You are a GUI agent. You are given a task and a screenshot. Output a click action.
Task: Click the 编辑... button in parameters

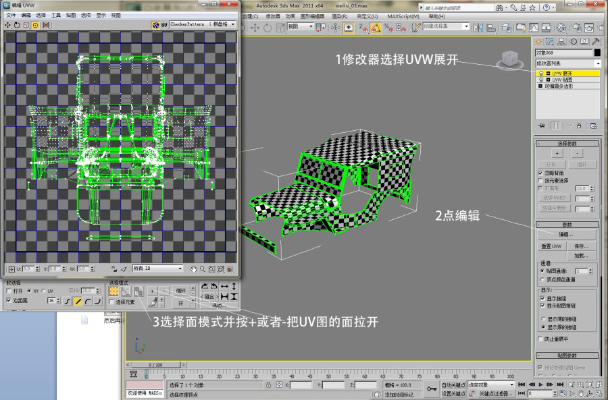[566, 234]
